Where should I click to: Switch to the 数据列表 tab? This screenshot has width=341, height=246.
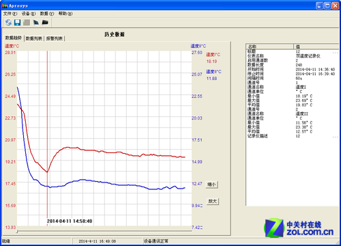pyautogui.click(x=34, y=38)
